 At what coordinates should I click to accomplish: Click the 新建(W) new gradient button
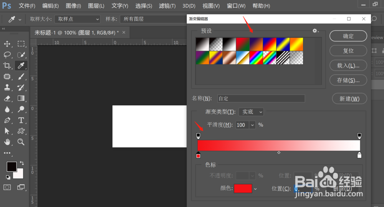349,99
